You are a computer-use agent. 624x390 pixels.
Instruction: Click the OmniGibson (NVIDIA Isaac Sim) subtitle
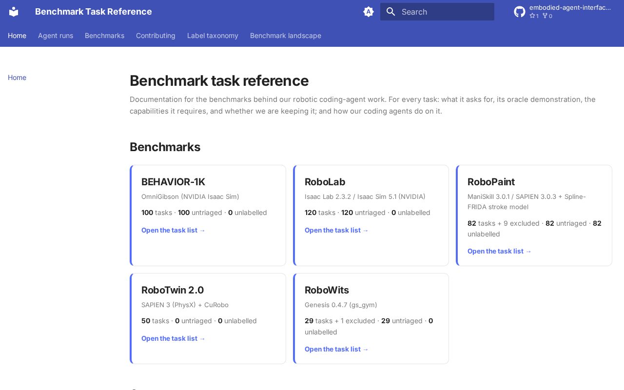[x=190, y=196]
